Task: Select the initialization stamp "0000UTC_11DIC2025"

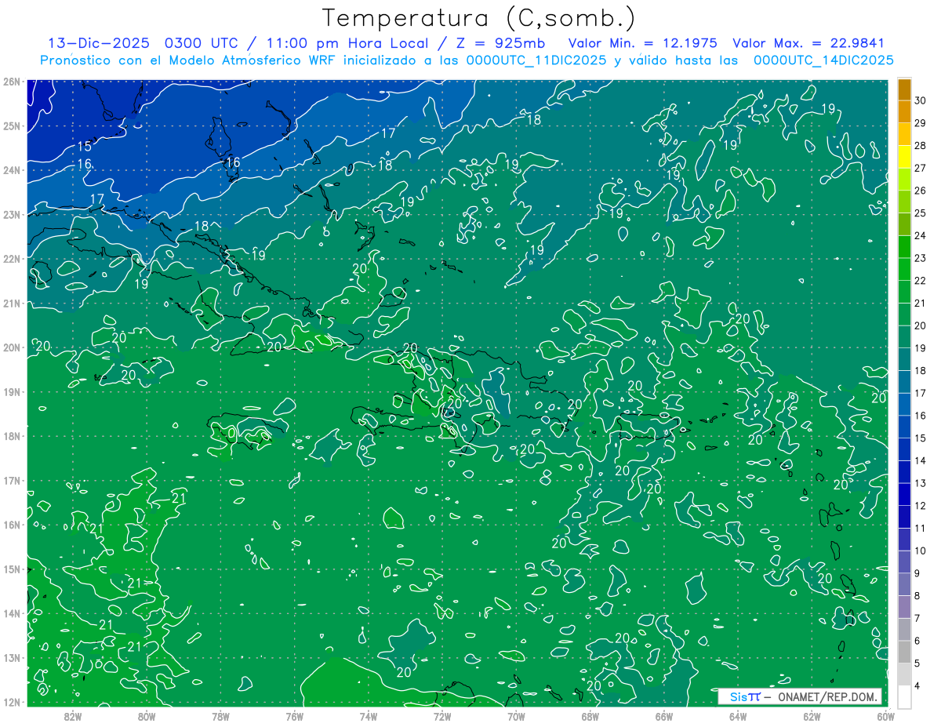Action: coord(535,60)
